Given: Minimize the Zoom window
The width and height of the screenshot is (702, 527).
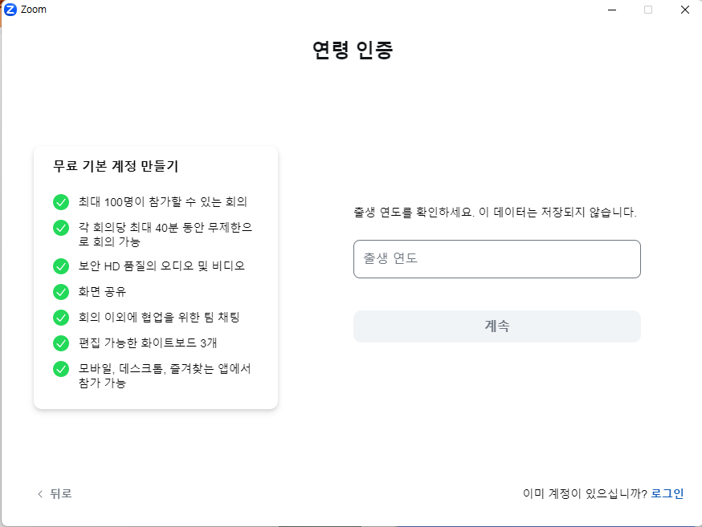Looking at the screenshot, I should pos(611,9).
